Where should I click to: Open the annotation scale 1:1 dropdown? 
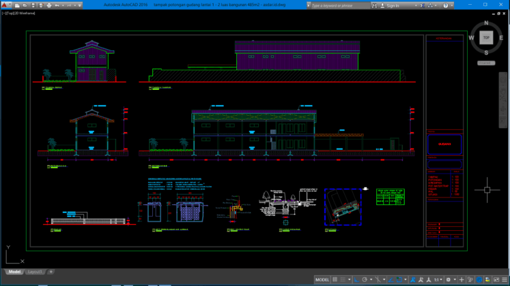(438, 280)
